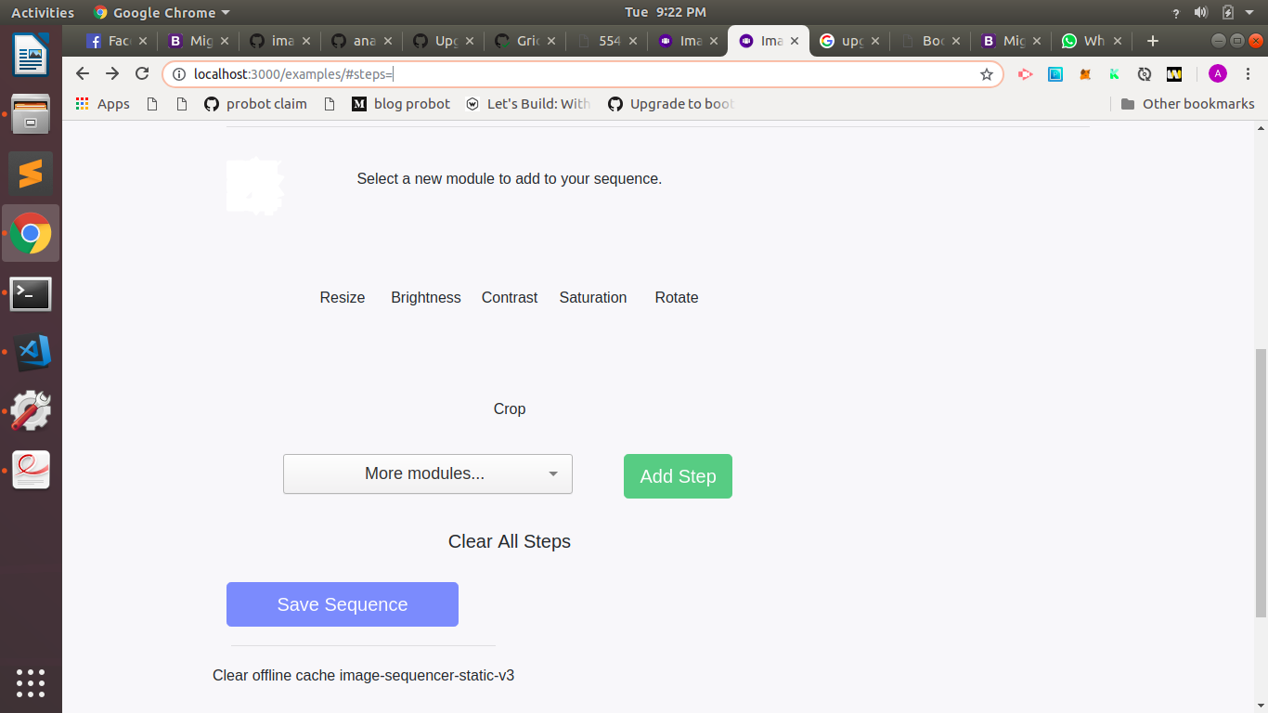Open system settings tools in dock
Image resolution: width=1268 pixels, height=713 pixels.
pyautogui.click(x=31, y=411)
